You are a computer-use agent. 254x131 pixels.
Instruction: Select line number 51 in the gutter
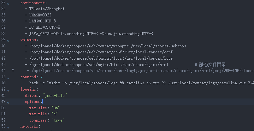coord(3,114)
